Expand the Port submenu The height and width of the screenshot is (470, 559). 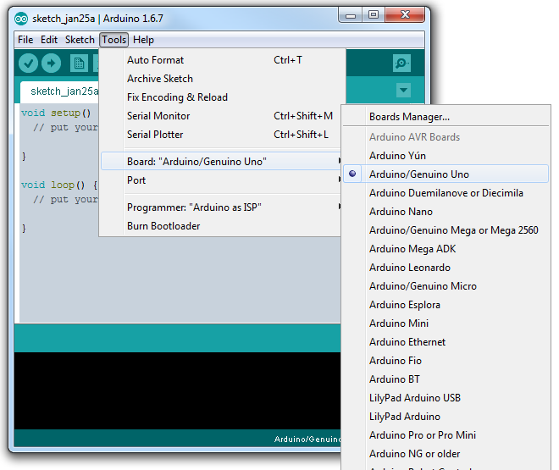(221, 180)
